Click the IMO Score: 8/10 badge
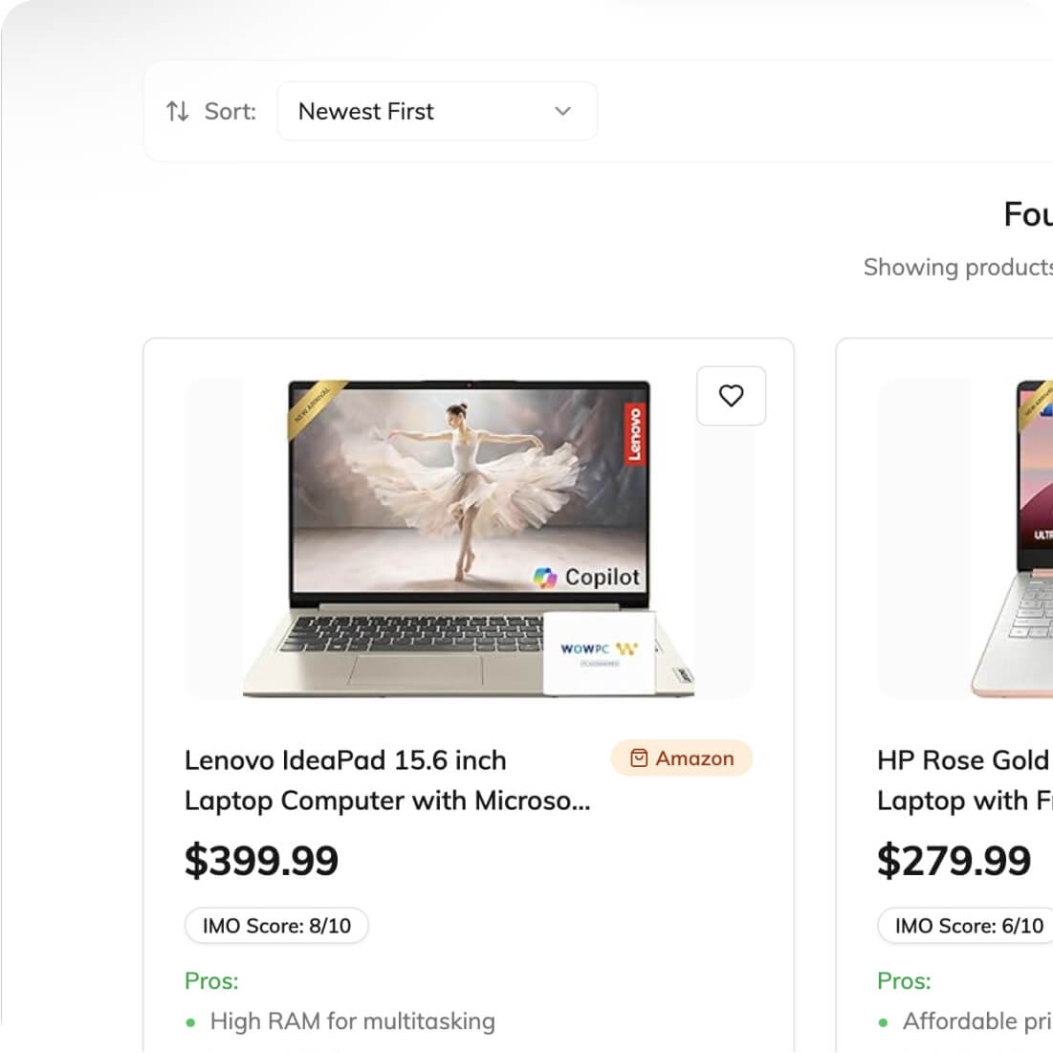This screenshot has height=1053, width=1053. 276,926
